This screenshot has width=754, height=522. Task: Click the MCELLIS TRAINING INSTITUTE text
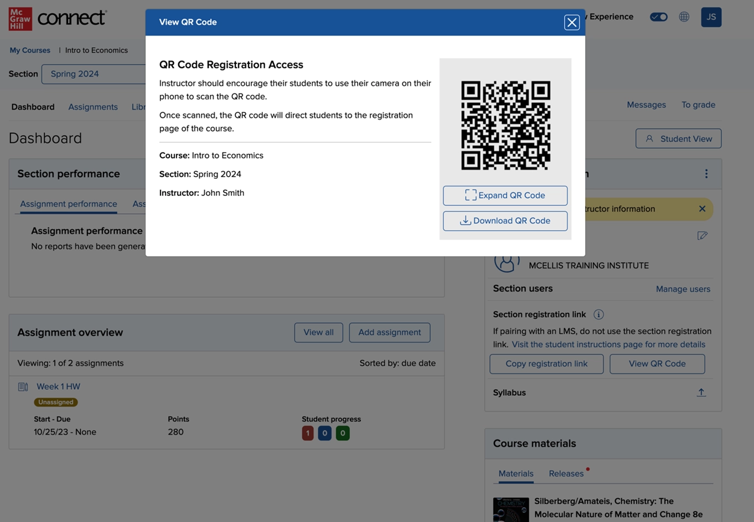tap(588, 266)
